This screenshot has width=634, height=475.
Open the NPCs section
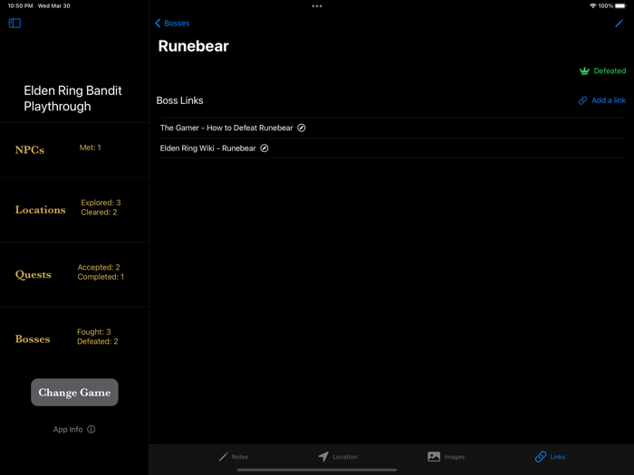tap(74, 150)
